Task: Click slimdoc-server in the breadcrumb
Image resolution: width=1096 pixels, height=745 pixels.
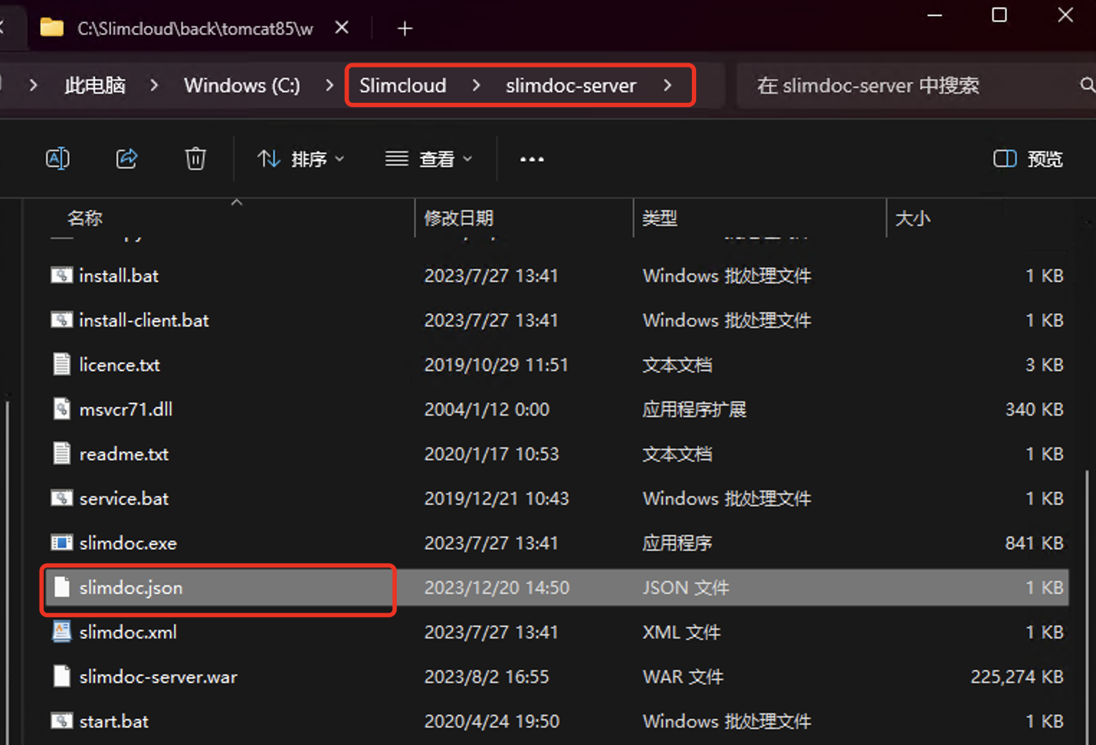Action: 571,86
